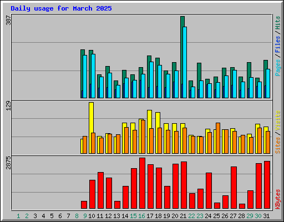Click the 'Files' legend label
This screenshot has width=284, height=222.
click(278, 44)
